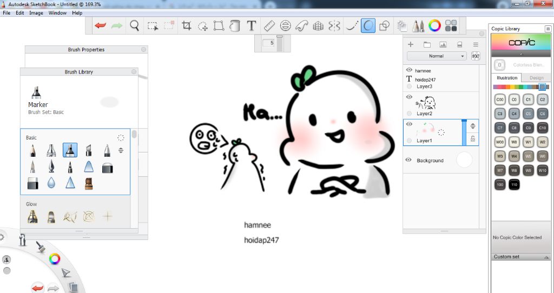Create a layer group folder
The image size is (554, 293).
(x=427, y=44)
